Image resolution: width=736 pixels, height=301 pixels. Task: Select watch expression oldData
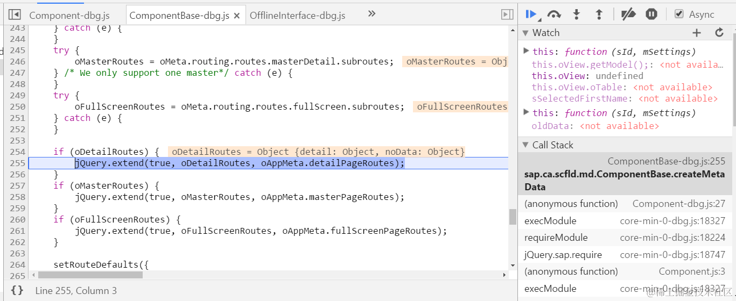(x=595, y=126)
